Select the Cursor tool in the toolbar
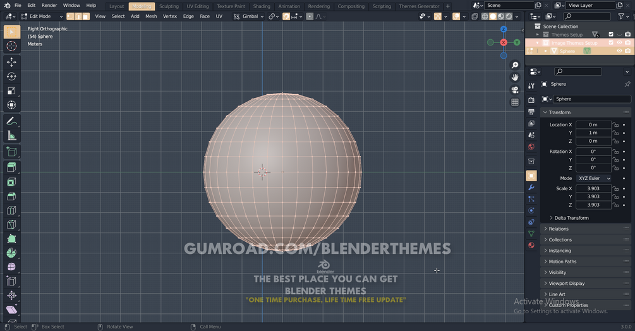Image resolution: width=635 pixels, height=331 pixels. coord(12,45)
